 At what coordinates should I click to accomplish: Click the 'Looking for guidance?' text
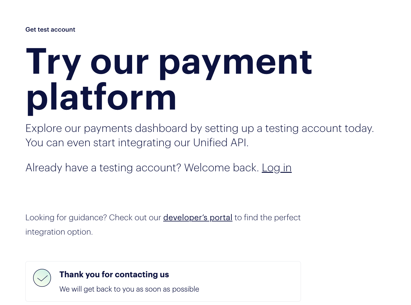point(66,218)
